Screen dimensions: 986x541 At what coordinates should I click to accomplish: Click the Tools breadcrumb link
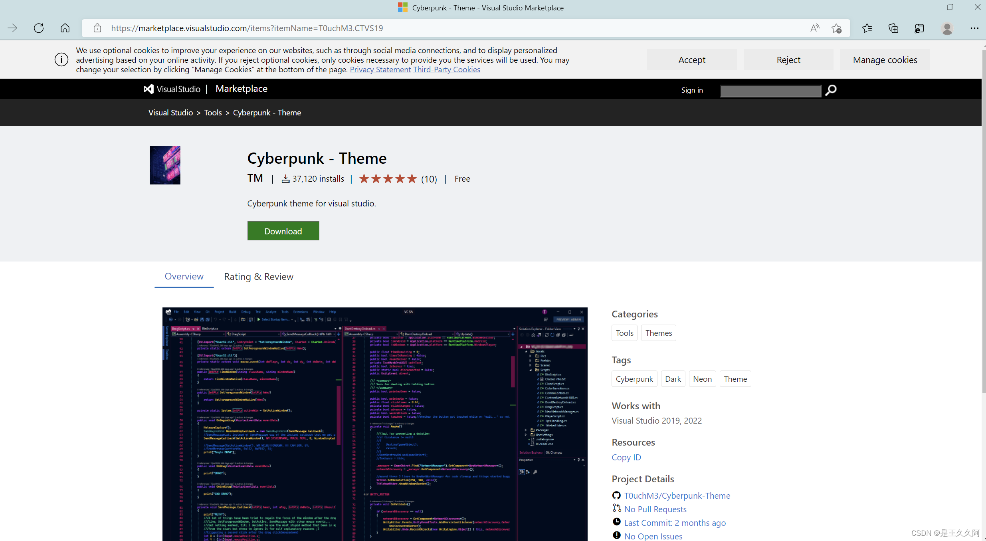(213, 113)
